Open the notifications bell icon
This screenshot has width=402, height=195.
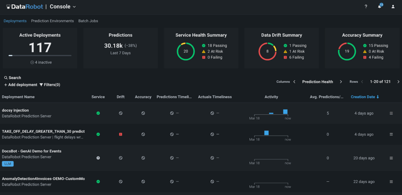pos(380,7)
